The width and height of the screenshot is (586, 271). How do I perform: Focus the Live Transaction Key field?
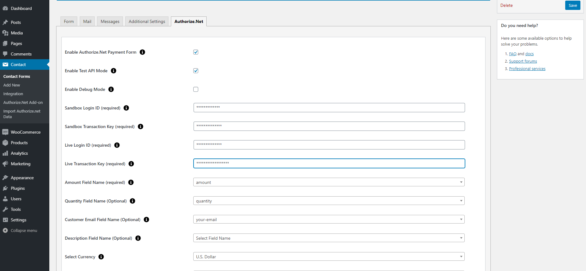[x=329, y=163]
